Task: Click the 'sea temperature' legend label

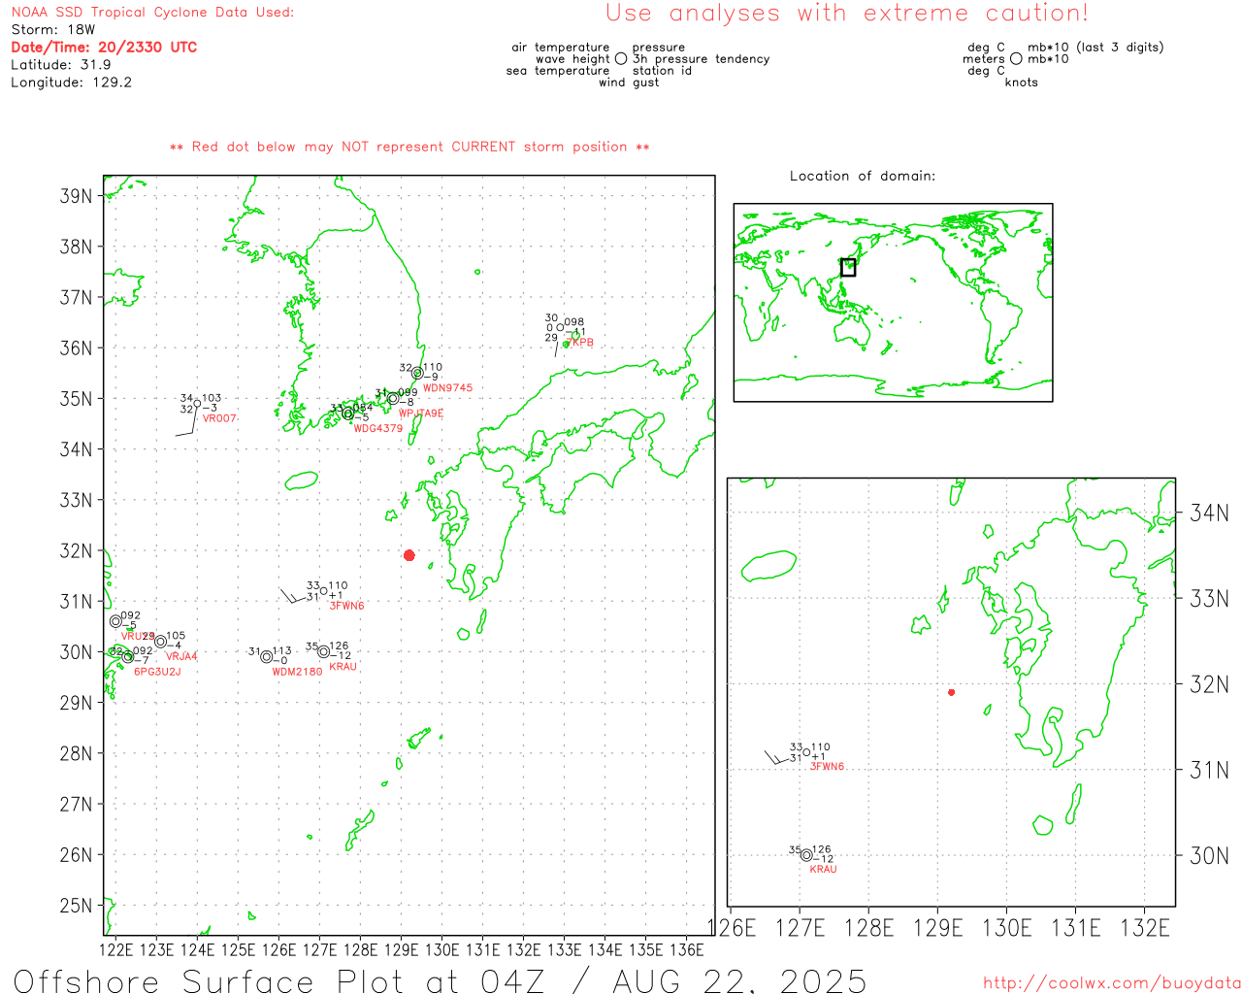Action: pos(558,70)
